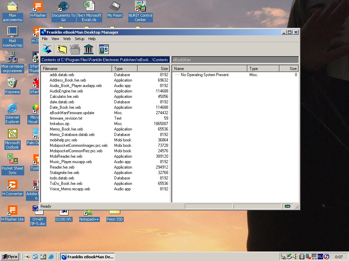Click the library building toolbar icon
The height and width of the screenshot is (261, 349).
pyautogui.click(x=88, y=49)
